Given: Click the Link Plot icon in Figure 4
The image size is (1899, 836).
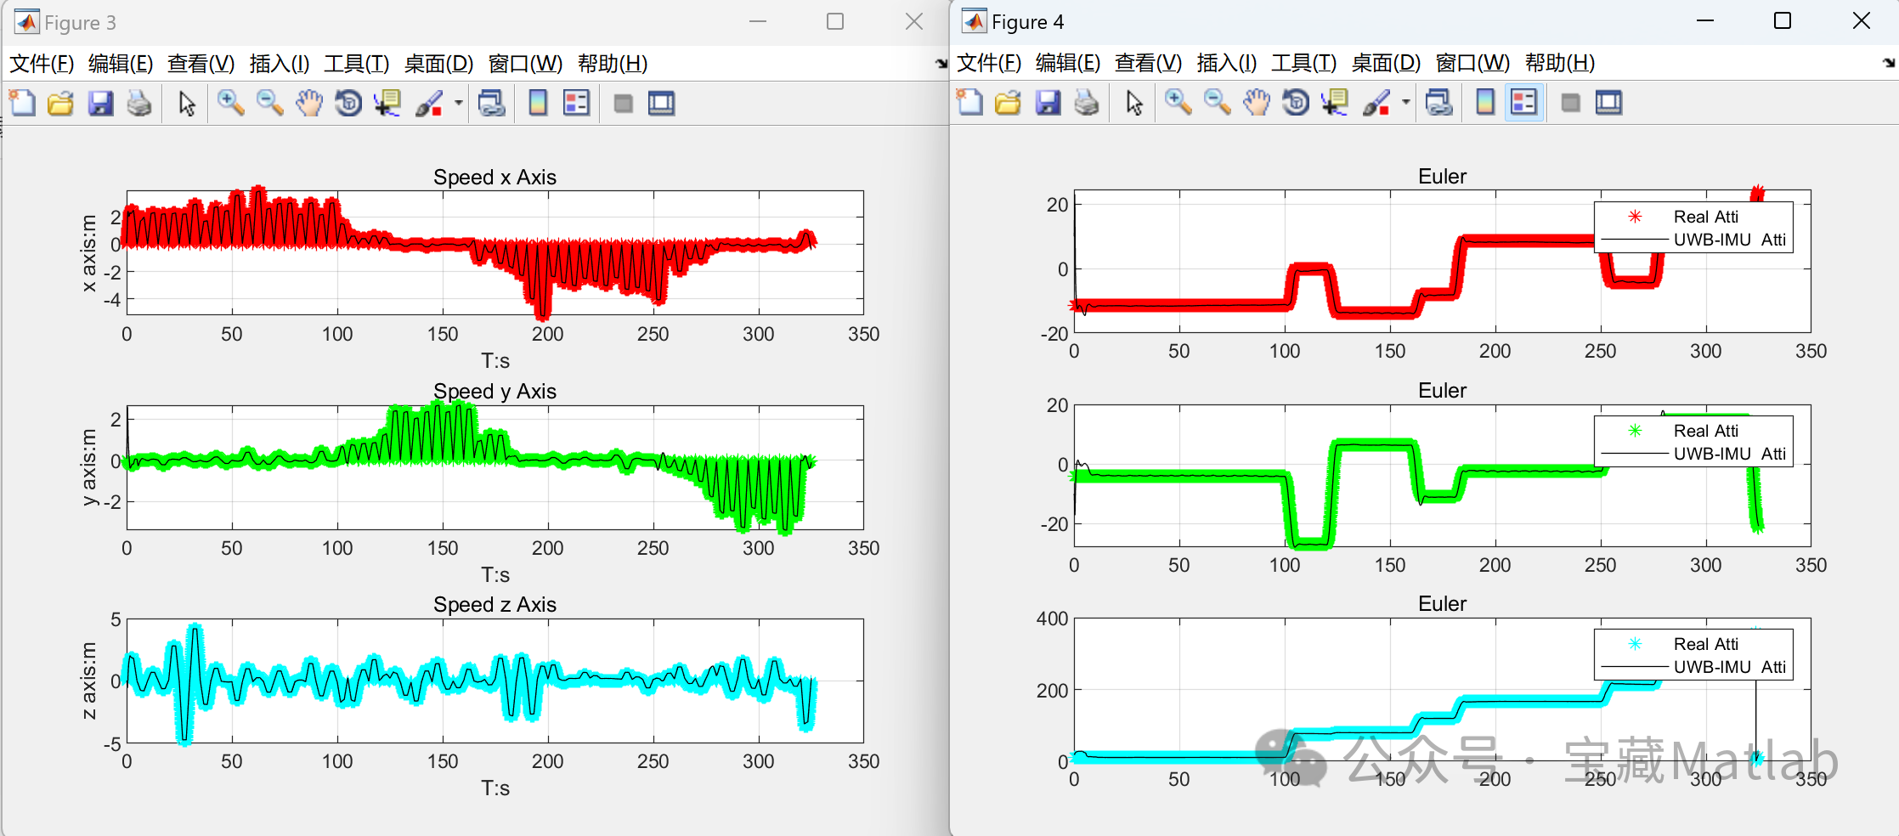Looking at the screenshot, I should pyautogui.click(x=1438, y=103).
